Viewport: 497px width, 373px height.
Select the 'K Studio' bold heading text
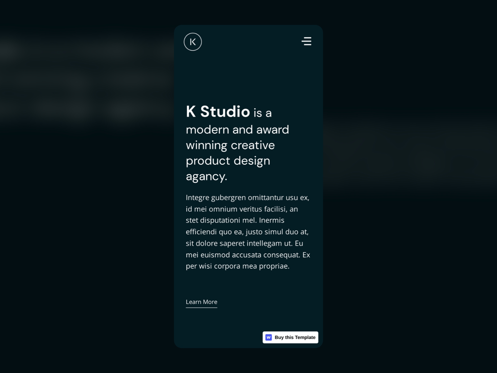tap(218, 112)
